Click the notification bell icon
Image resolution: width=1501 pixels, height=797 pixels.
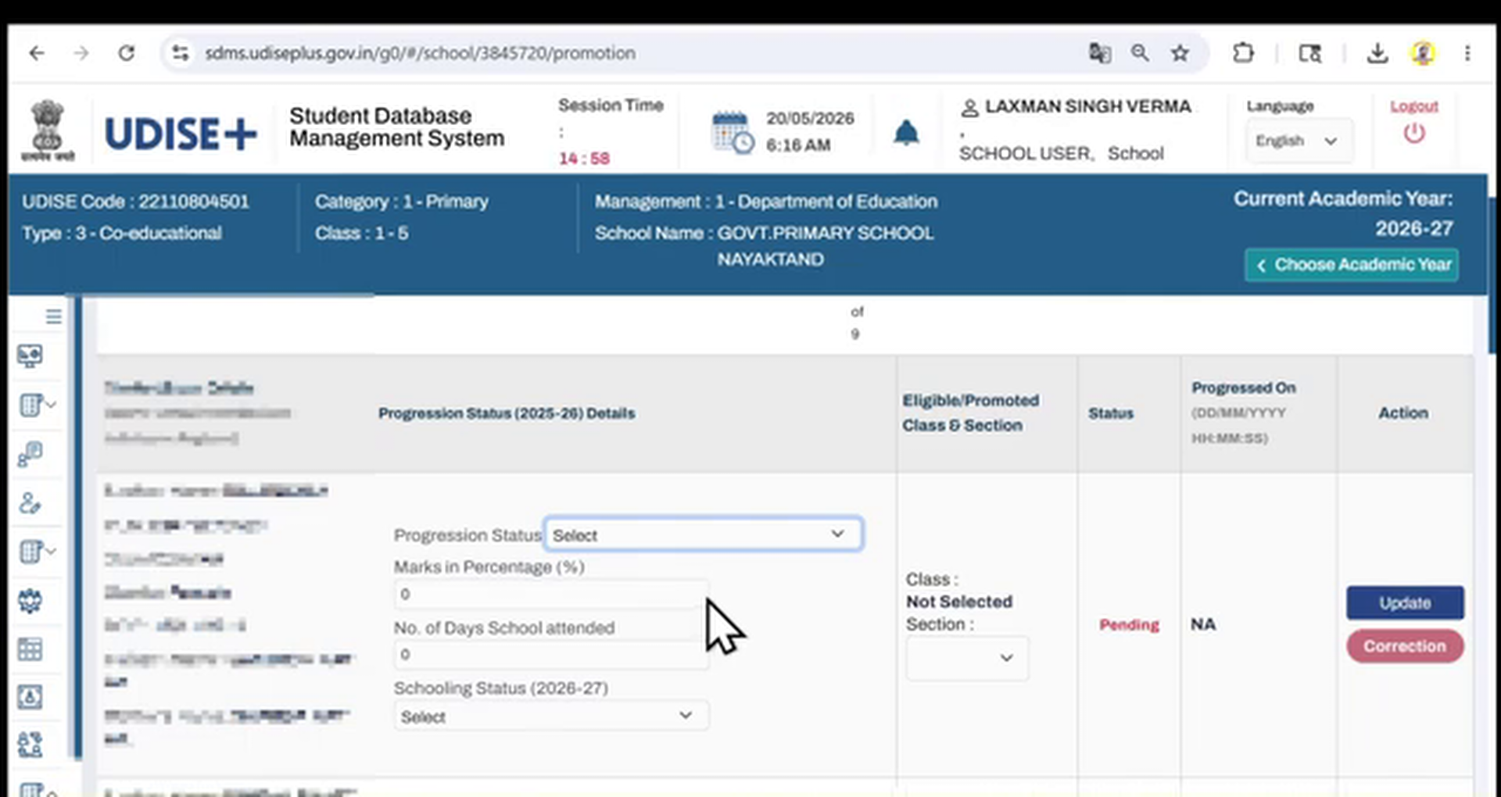pos(906,133)
